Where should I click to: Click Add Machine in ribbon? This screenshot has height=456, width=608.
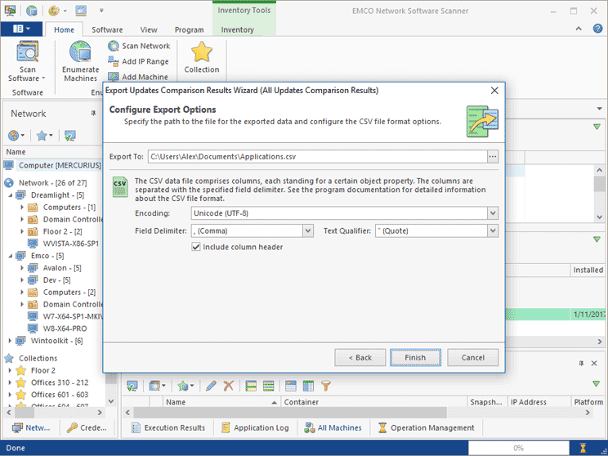click(138, 77)
